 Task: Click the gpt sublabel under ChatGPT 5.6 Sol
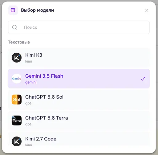coord(28,103)
